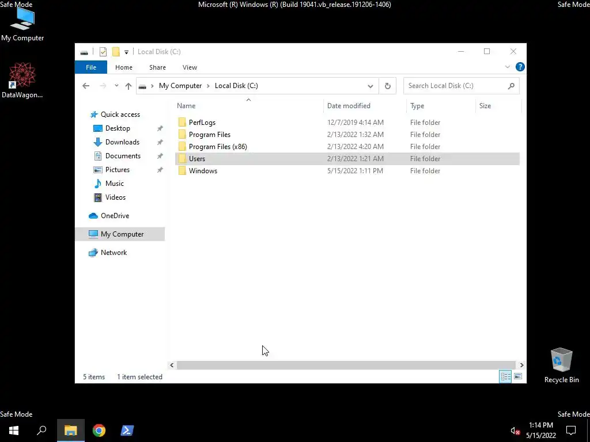The image size is (590, 442).
Task: Switch to Details view layout button
Action: 505,376
